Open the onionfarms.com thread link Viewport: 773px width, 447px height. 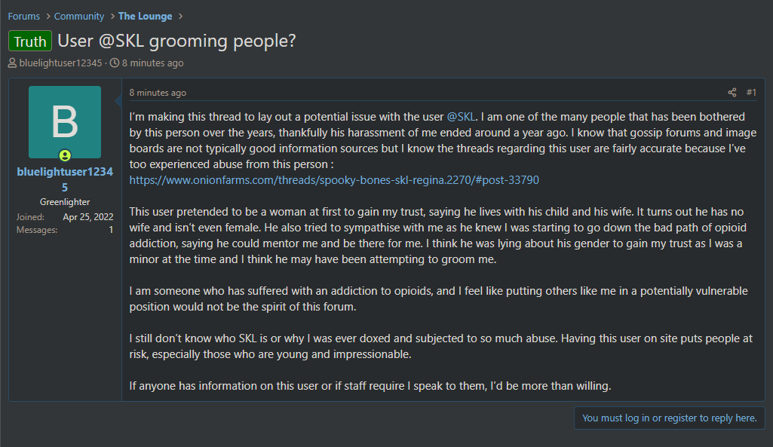pyautogui.click(x=334, y=180)
